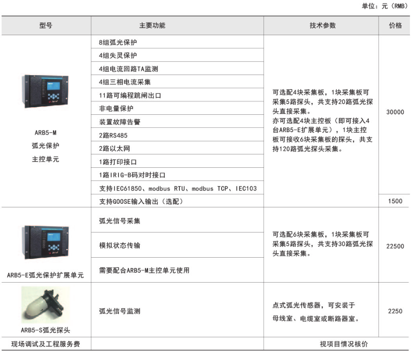Select the 型号 column header
The width and height of the screenshot is (412, 352).
click(46, 26)
